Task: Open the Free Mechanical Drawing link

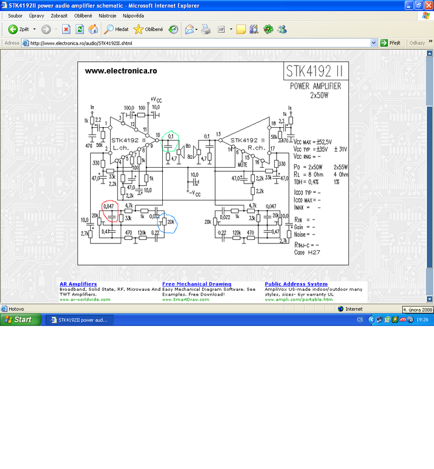Action: 197,284
